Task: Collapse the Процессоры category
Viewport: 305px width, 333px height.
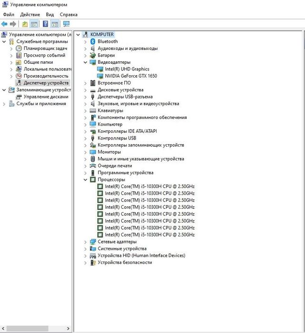Action: [x=85, y=180]
